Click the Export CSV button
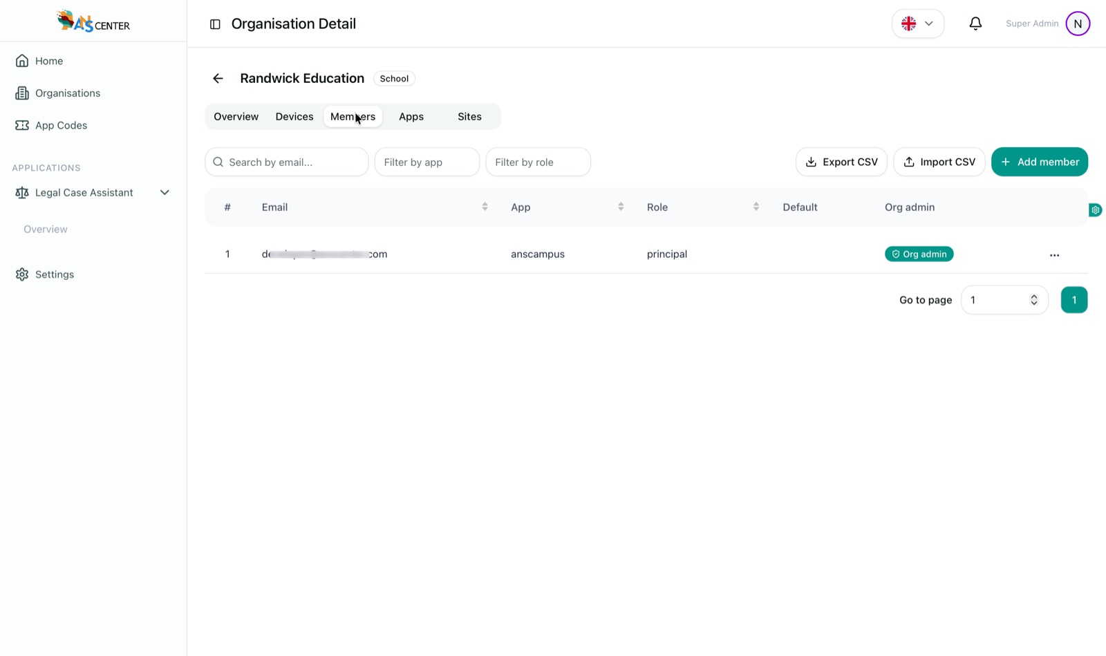The width and height of the screenshot is (1106, 656). (x=841, y=162)
